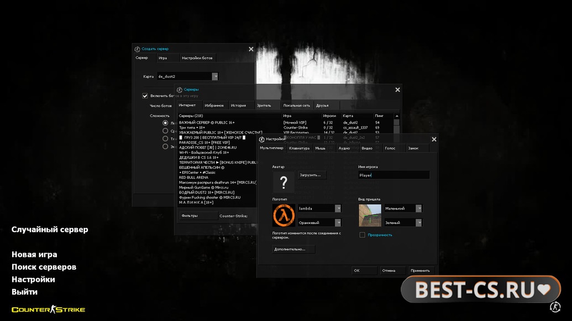Open Поиск серверов from main menu
Viewport: 572px width, 321px height.
(44, 267)
